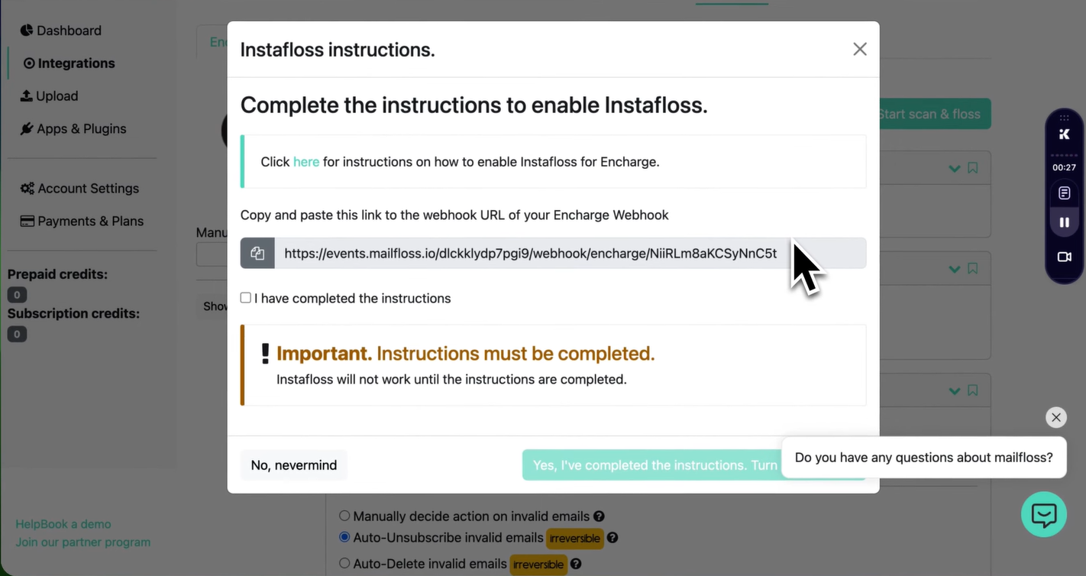Copy webhook URL with clipboard icon
Screen dimensions: 1086x576
pos(257,254)
